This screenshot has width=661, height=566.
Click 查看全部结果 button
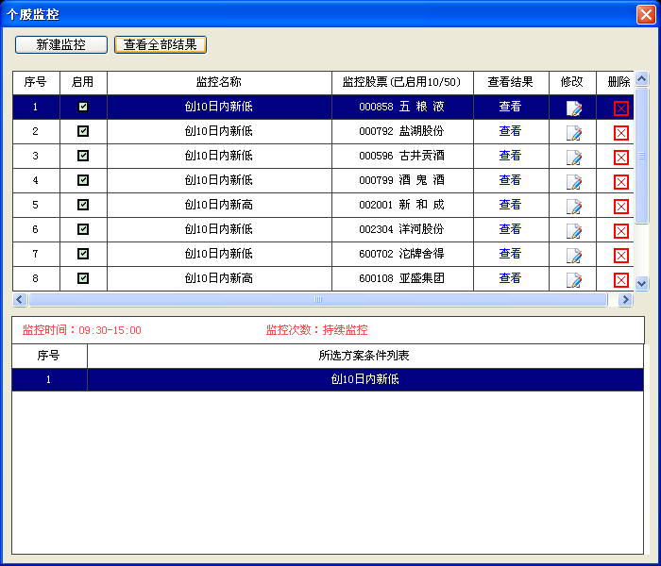(x=161, y=44)
